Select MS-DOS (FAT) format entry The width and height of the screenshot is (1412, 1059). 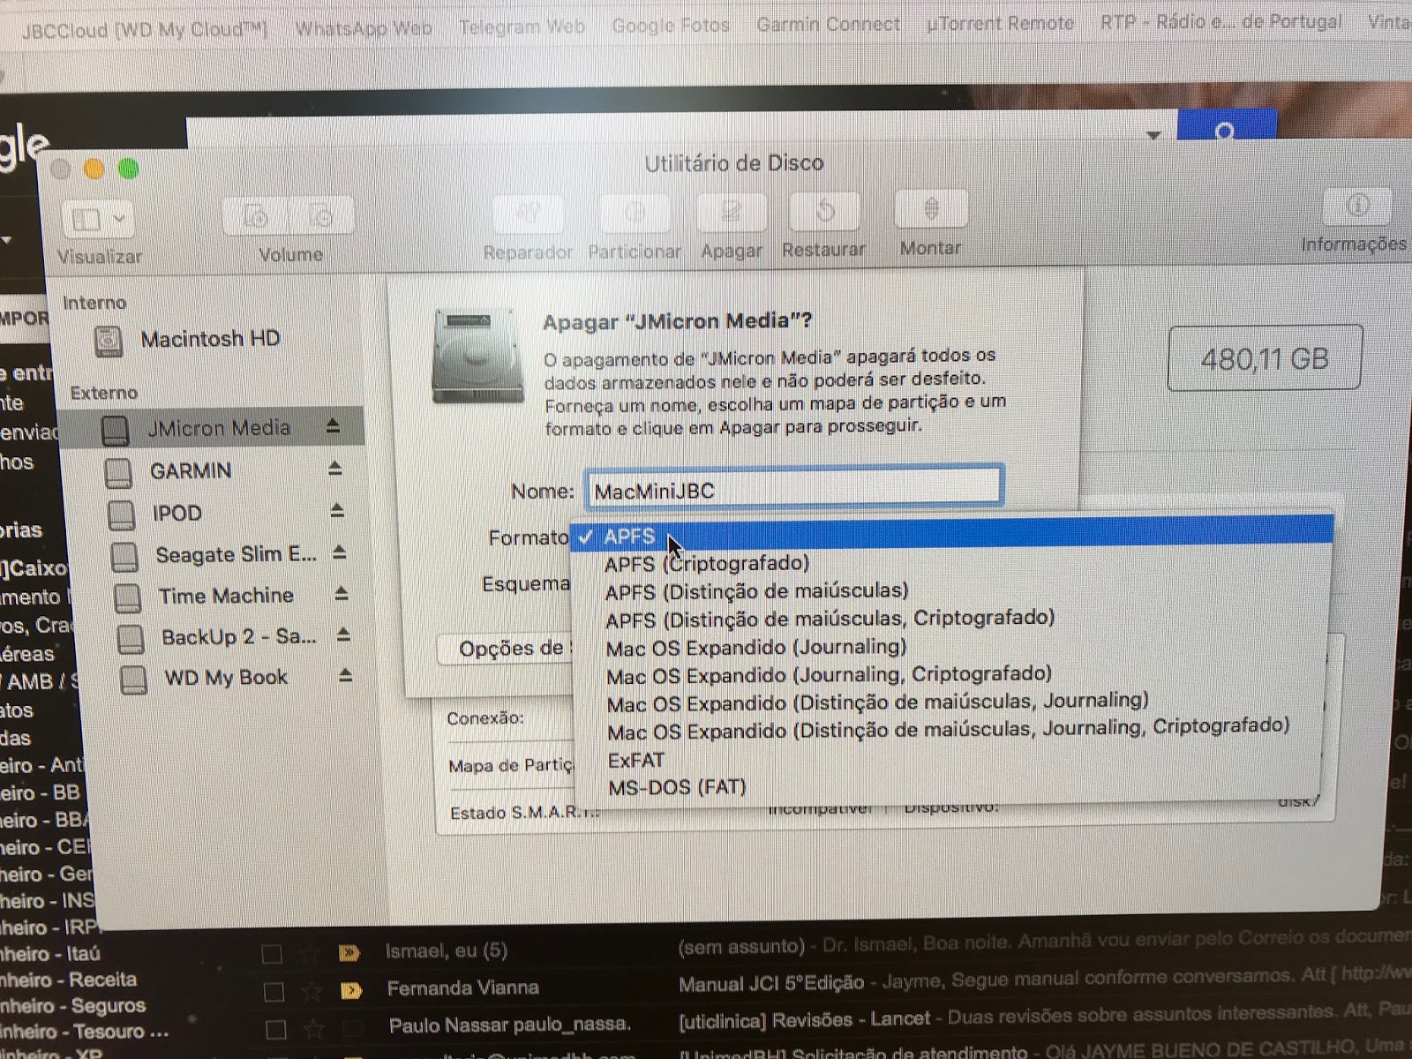[x=677, y=786]
